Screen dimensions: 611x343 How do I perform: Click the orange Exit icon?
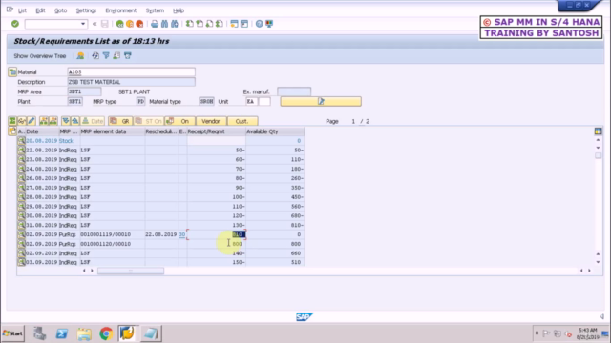[130, 24]
